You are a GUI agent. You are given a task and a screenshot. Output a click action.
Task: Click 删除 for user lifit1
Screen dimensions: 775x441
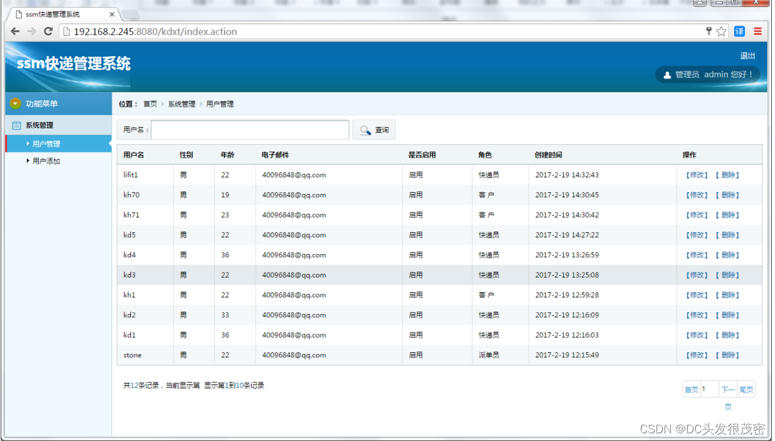pos(728,175)
